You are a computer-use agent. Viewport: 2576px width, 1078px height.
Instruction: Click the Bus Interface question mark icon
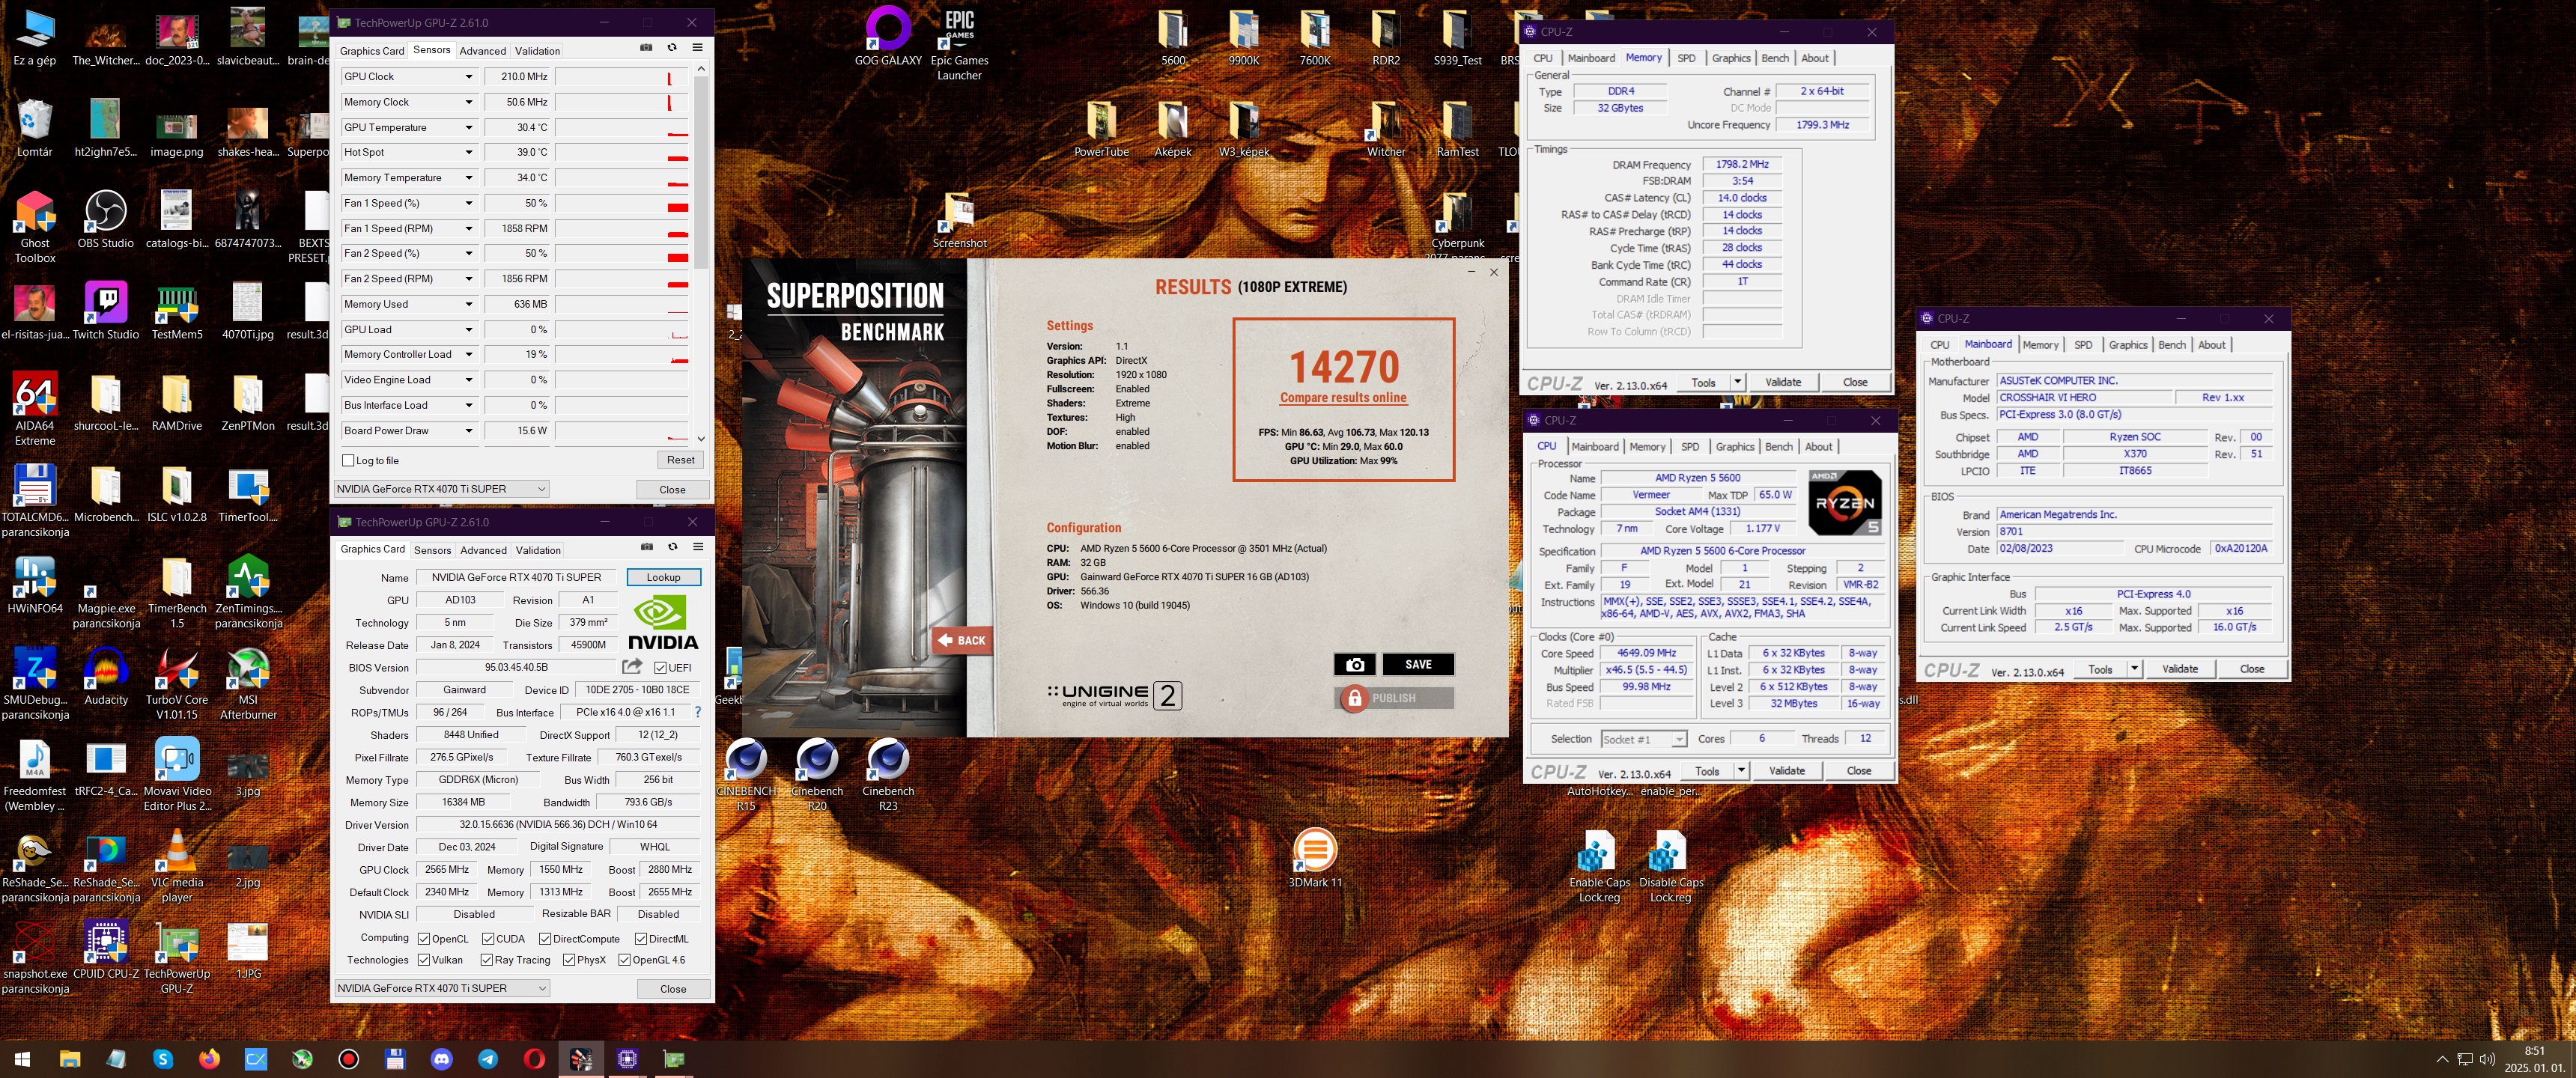[697, 712]
